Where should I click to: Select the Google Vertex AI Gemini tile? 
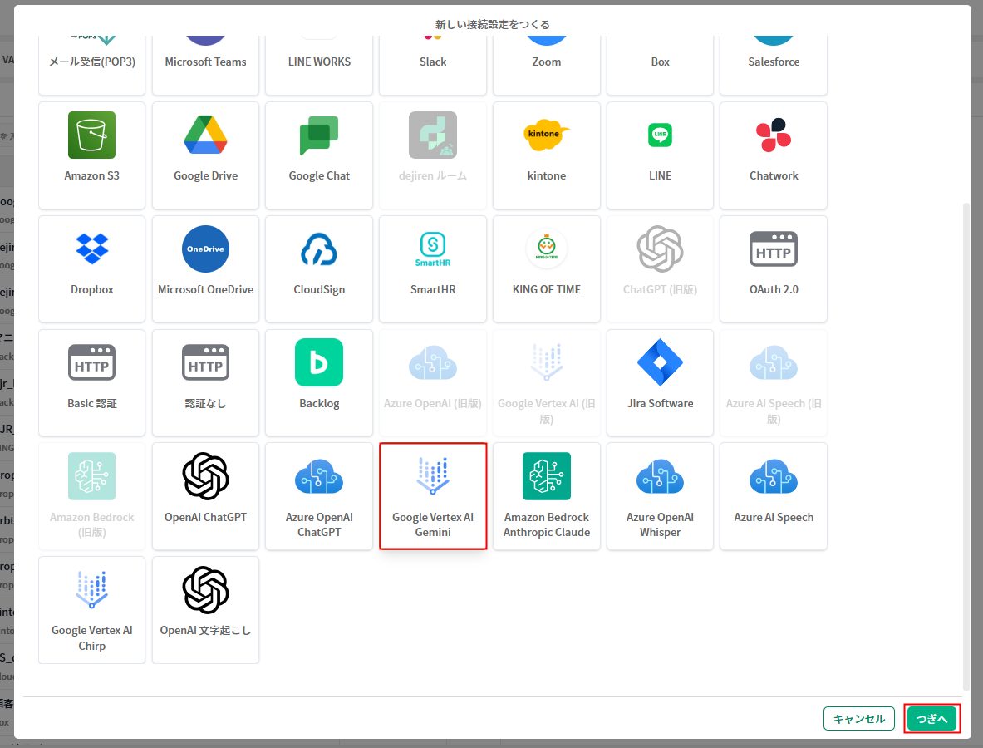[x=433, y=496]
